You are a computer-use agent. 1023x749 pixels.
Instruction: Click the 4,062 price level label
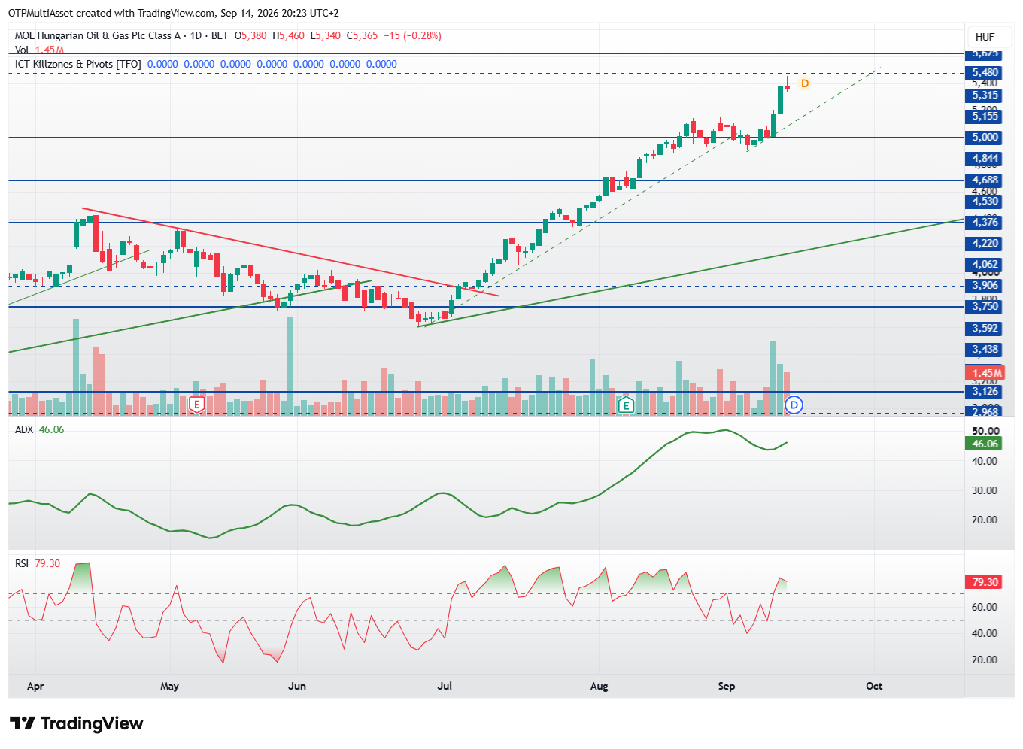[x=985, y=264]
